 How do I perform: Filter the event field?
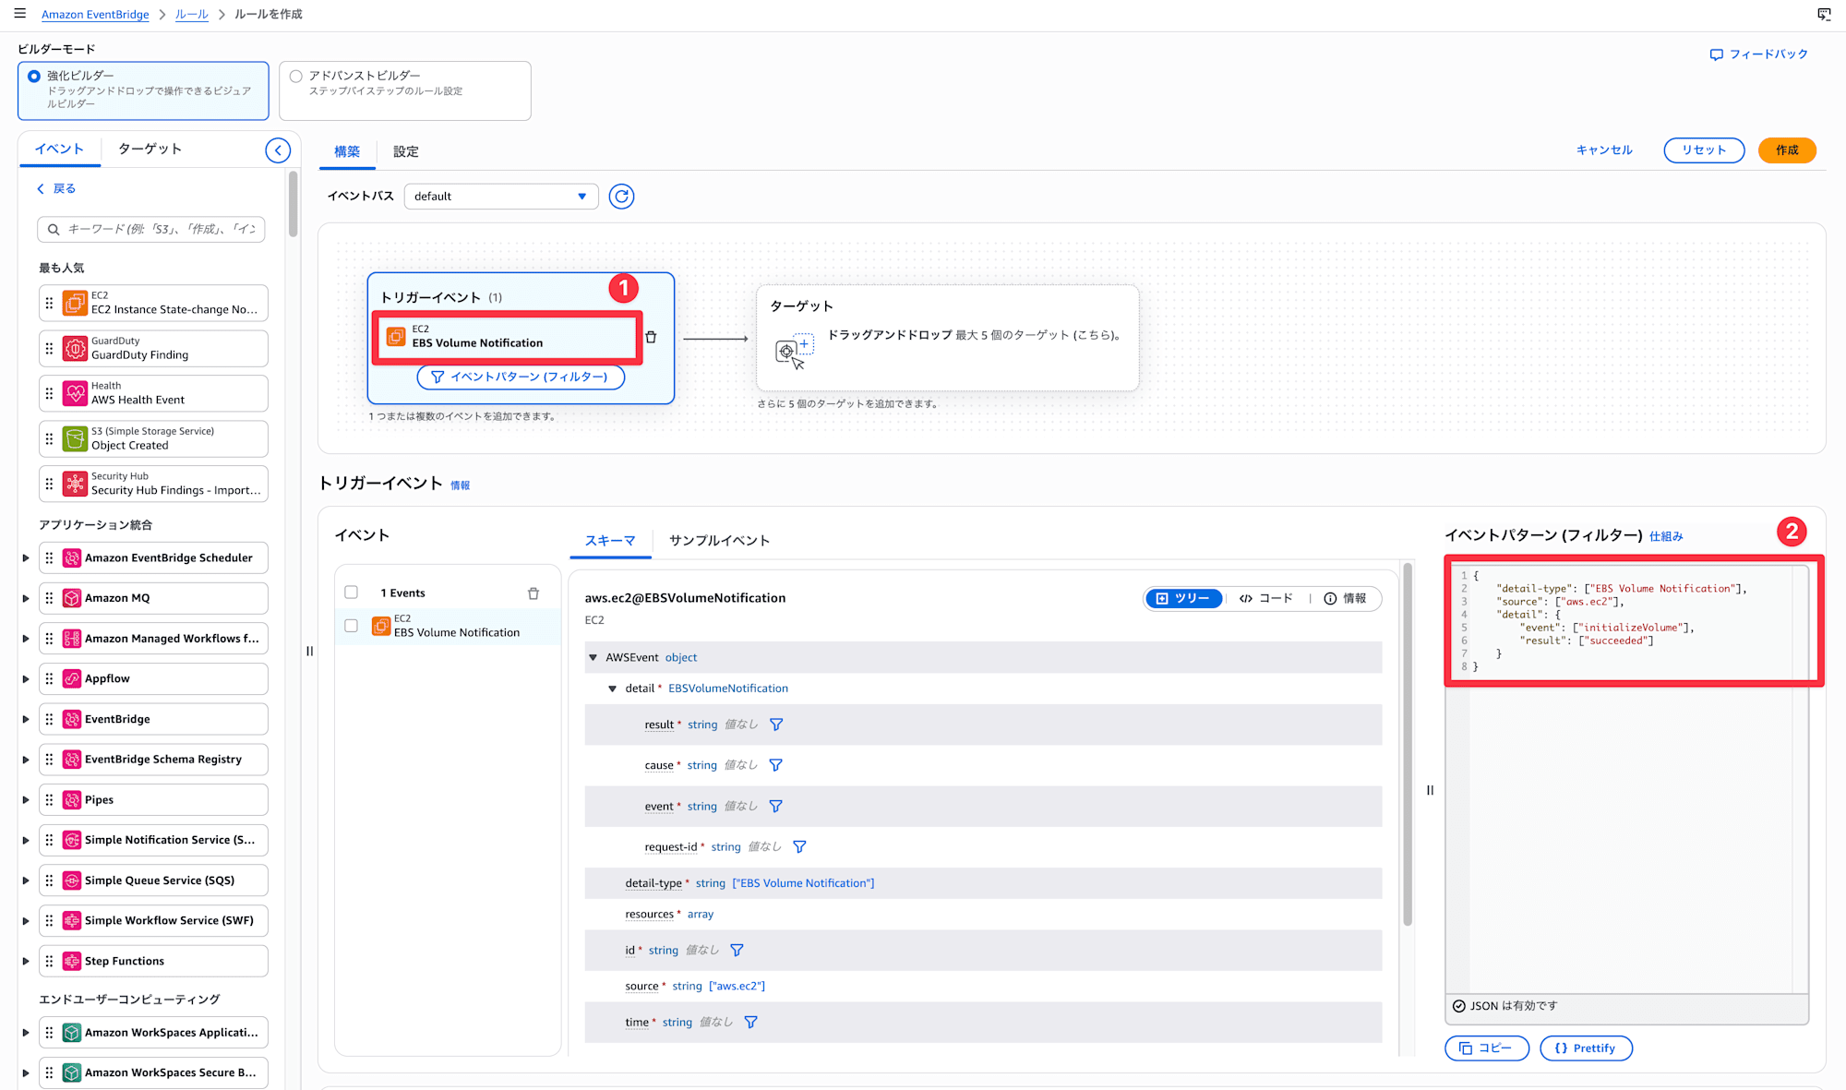[x=776, y=806]
